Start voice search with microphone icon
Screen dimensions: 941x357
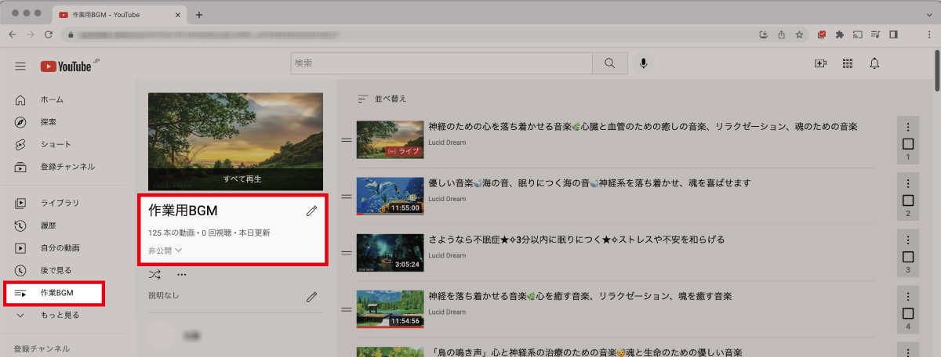(644, 63)
